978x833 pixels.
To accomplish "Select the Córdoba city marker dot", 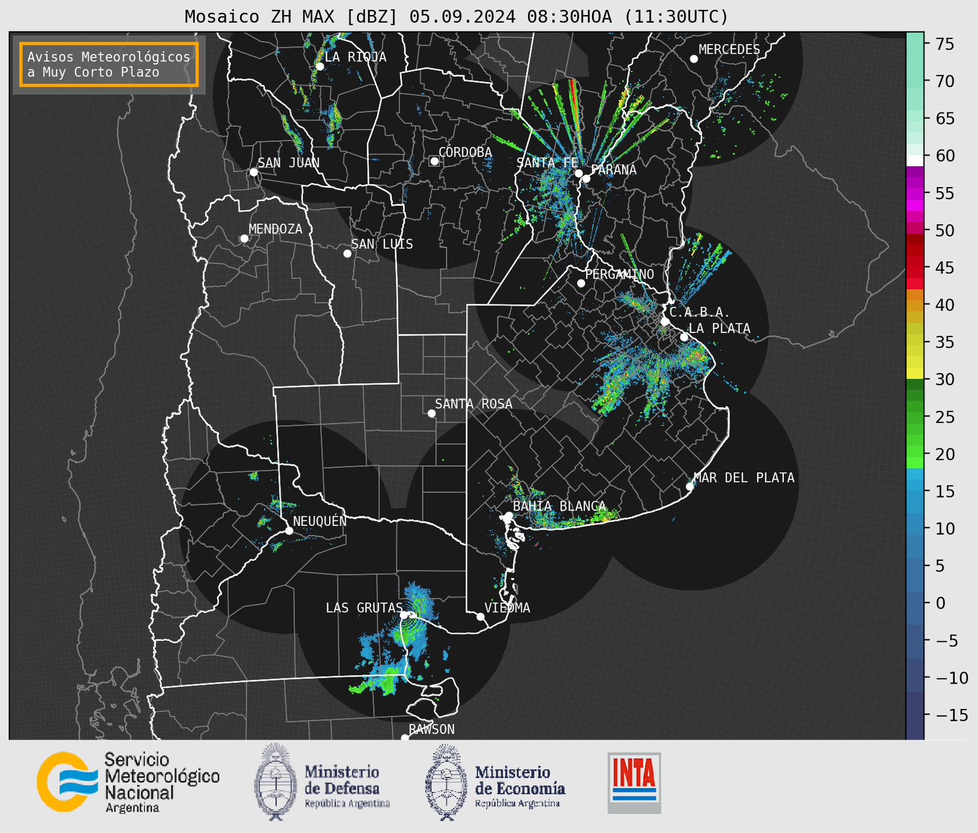I will (x=434, y=161).
